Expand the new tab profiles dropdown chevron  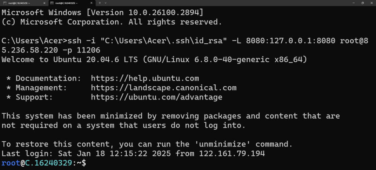pyautogui.click(x=106, y=3)
